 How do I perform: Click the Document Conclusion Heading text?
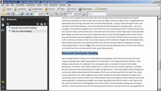80,53
